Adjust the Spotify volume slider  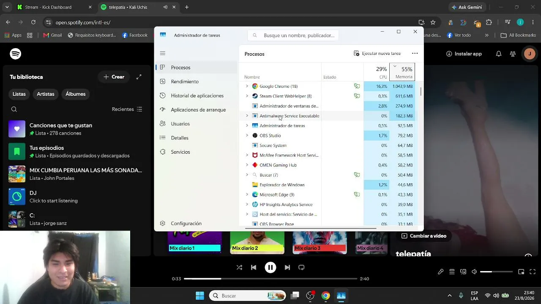pyautogui.click(x=496, y=272)
